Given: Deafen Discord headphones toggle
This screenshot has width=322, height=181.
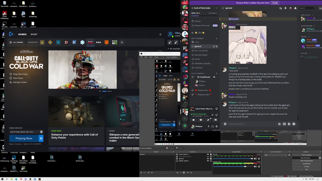Looking at the screenshot, I should 213,126.
